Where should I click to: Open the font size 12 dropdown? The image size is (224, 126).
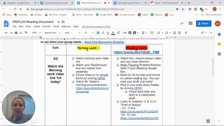pyautogui.click(x=89, y=33)
